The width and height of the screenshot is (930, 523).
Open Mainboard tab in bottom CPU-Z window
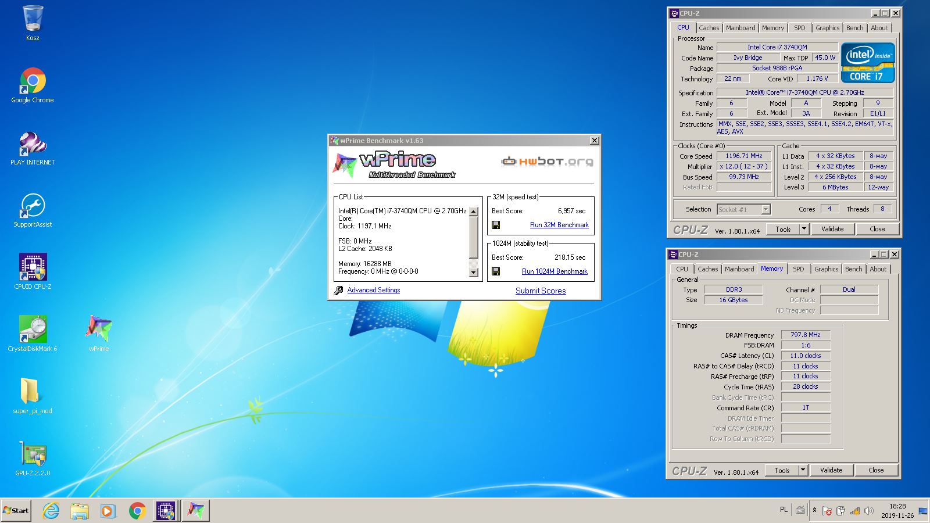[739, 269]
